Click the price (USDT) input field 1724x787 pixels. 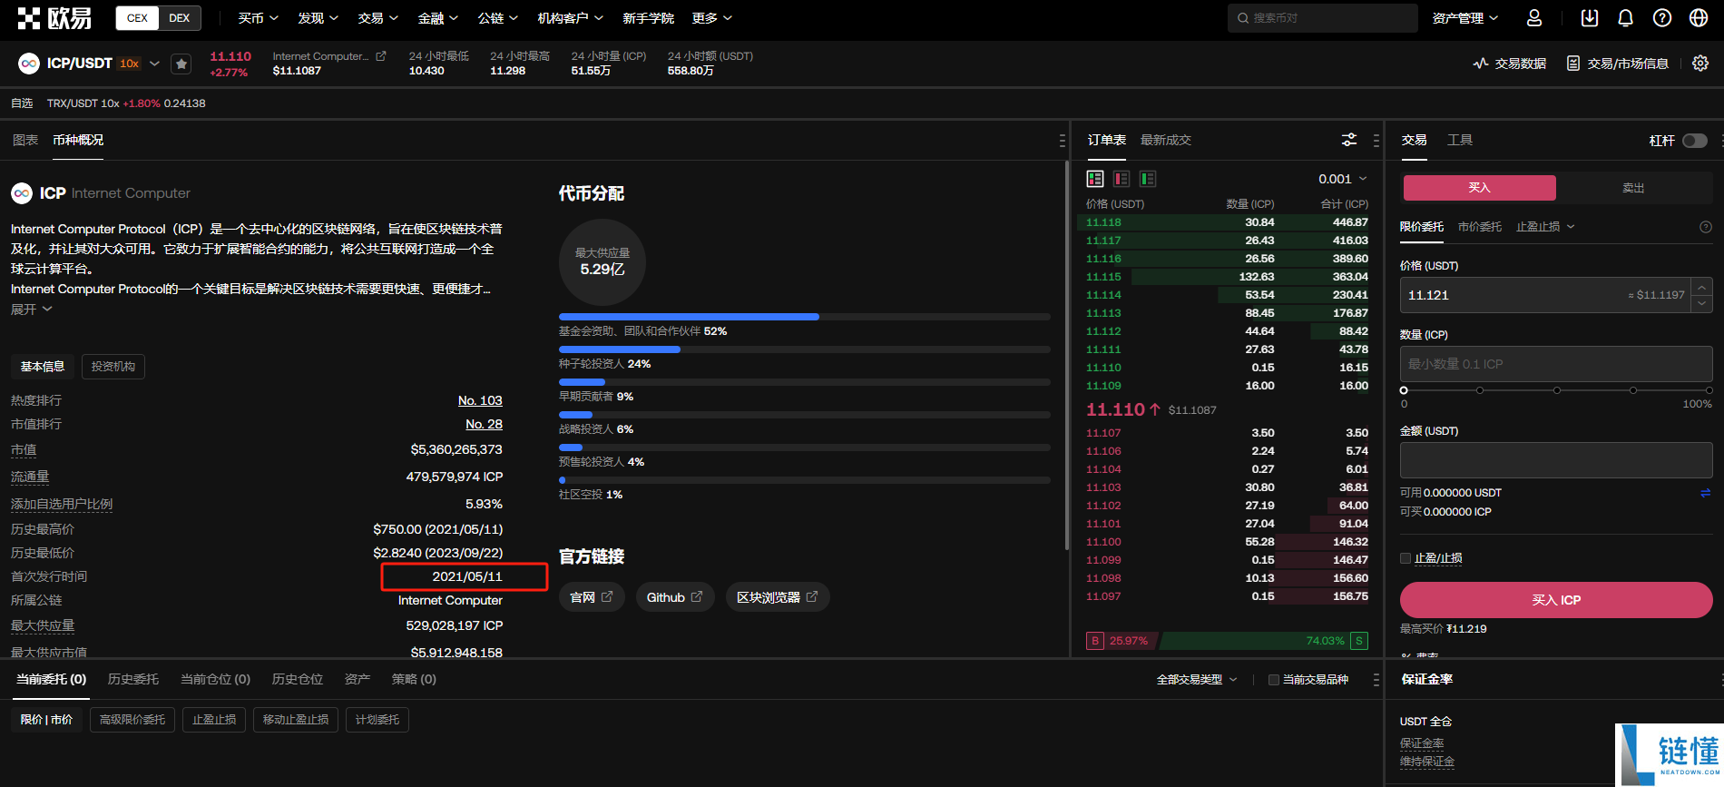pos(1545,295)
